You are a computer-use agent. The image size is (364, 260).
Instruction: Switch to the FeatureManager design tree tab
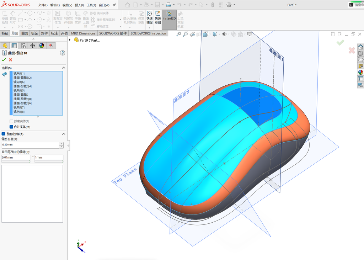click(5, 46)
